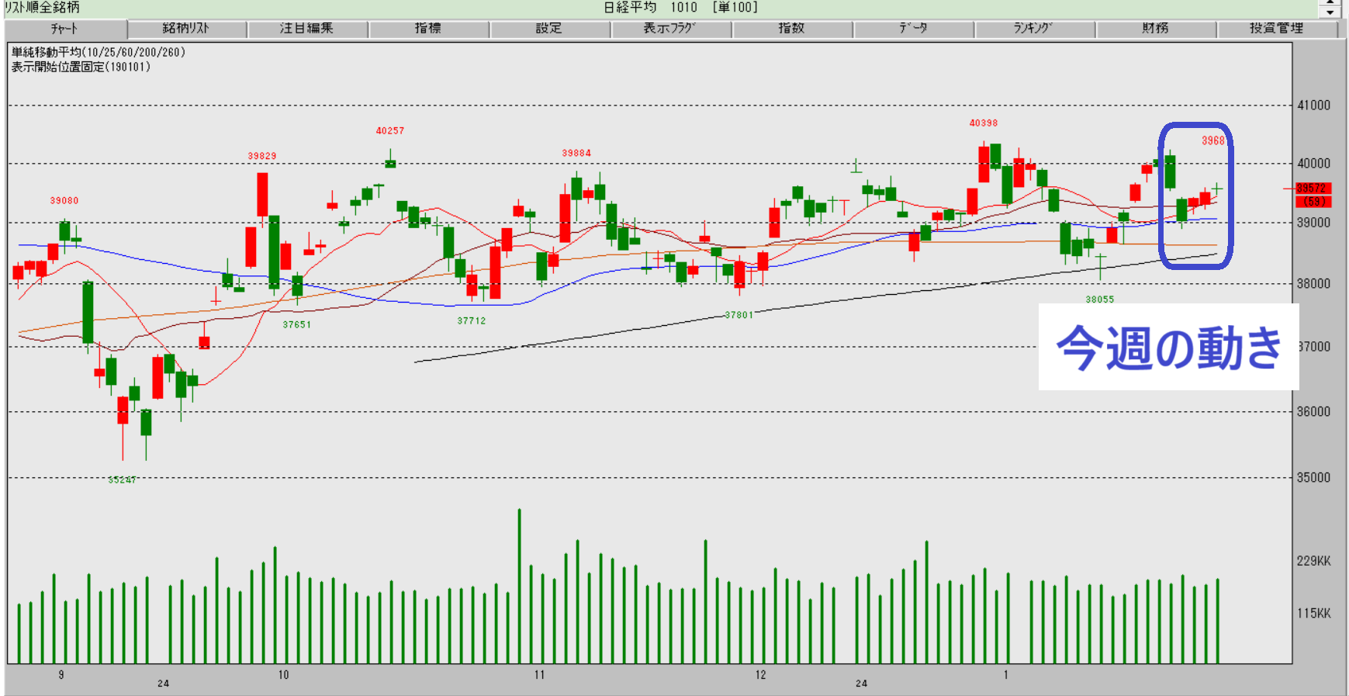Click the 37712 low price label
This screenshot has height=696, width=1349.
tap(472, 321)
